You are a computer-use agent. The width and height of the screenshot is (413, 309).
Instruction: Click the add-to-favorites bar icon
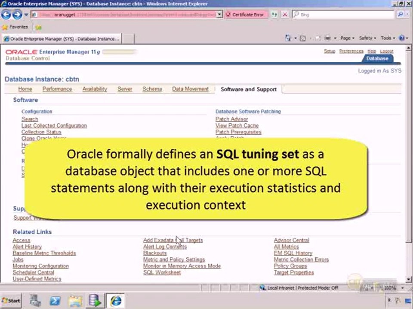pyautogui.click(x=38, y=27)
